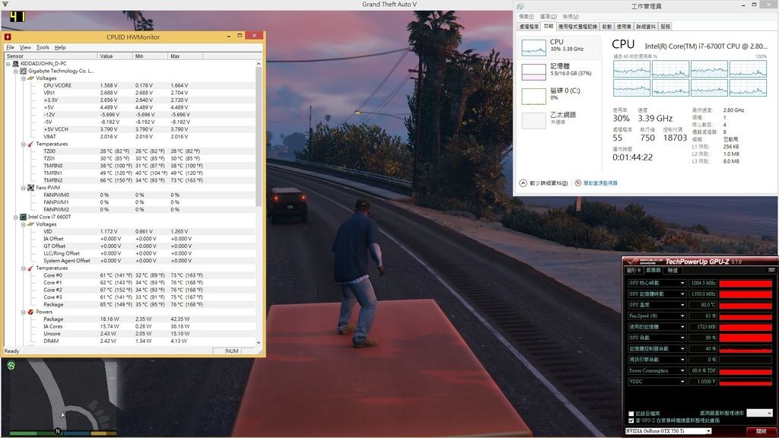The height and width of the screenshot is (438, 779).
Task: Click the Intel Core i7 6600T chip icon
Action: tap(23, 217)
